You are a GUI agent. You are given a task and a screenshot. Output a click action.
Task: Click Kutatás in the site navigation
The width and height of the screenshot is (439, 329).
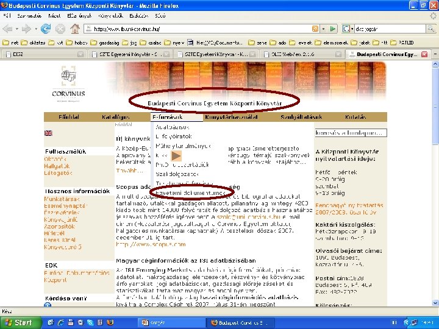point(355,117)
